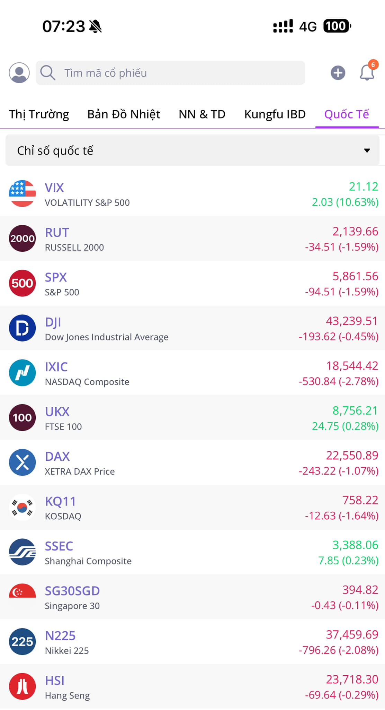Tap the S&P 500 red logo

[23, 283]
